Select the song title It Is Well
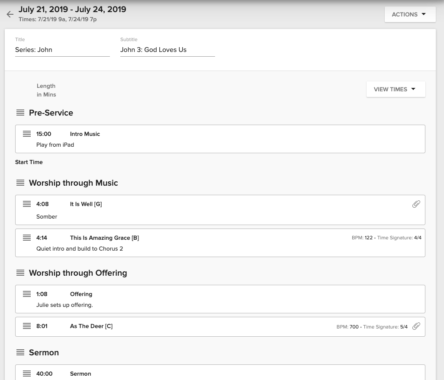The width and height of the screenshot is (444, 380). (86, 204)
